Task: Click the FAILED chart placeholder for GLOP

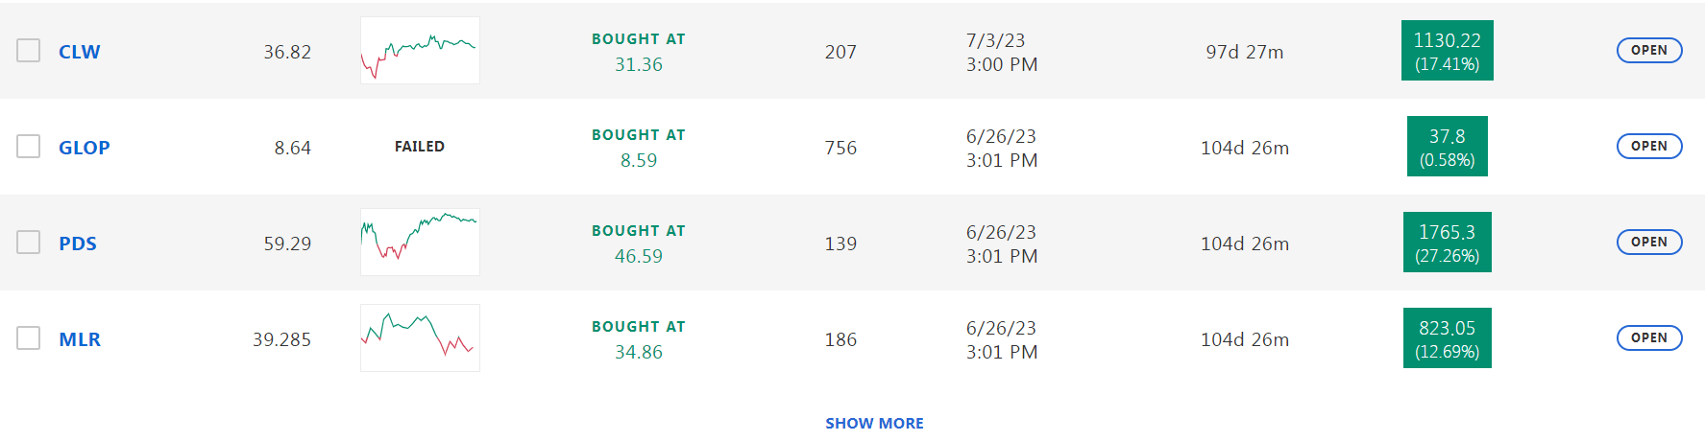Action: (x=420, y=147)
